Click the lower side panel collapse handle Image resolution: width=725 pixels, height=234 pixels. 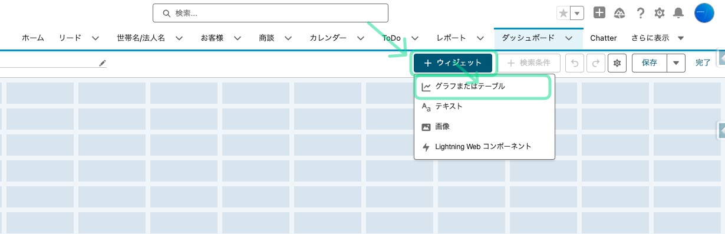tap(720, 131)
